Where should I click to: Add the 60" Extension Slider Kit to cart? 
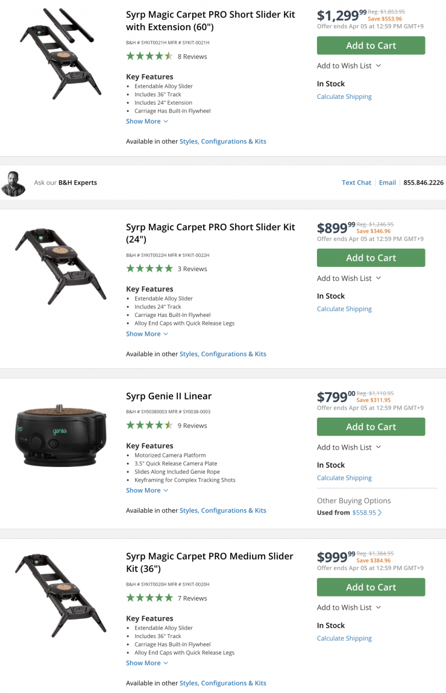[x=371, y=46]
